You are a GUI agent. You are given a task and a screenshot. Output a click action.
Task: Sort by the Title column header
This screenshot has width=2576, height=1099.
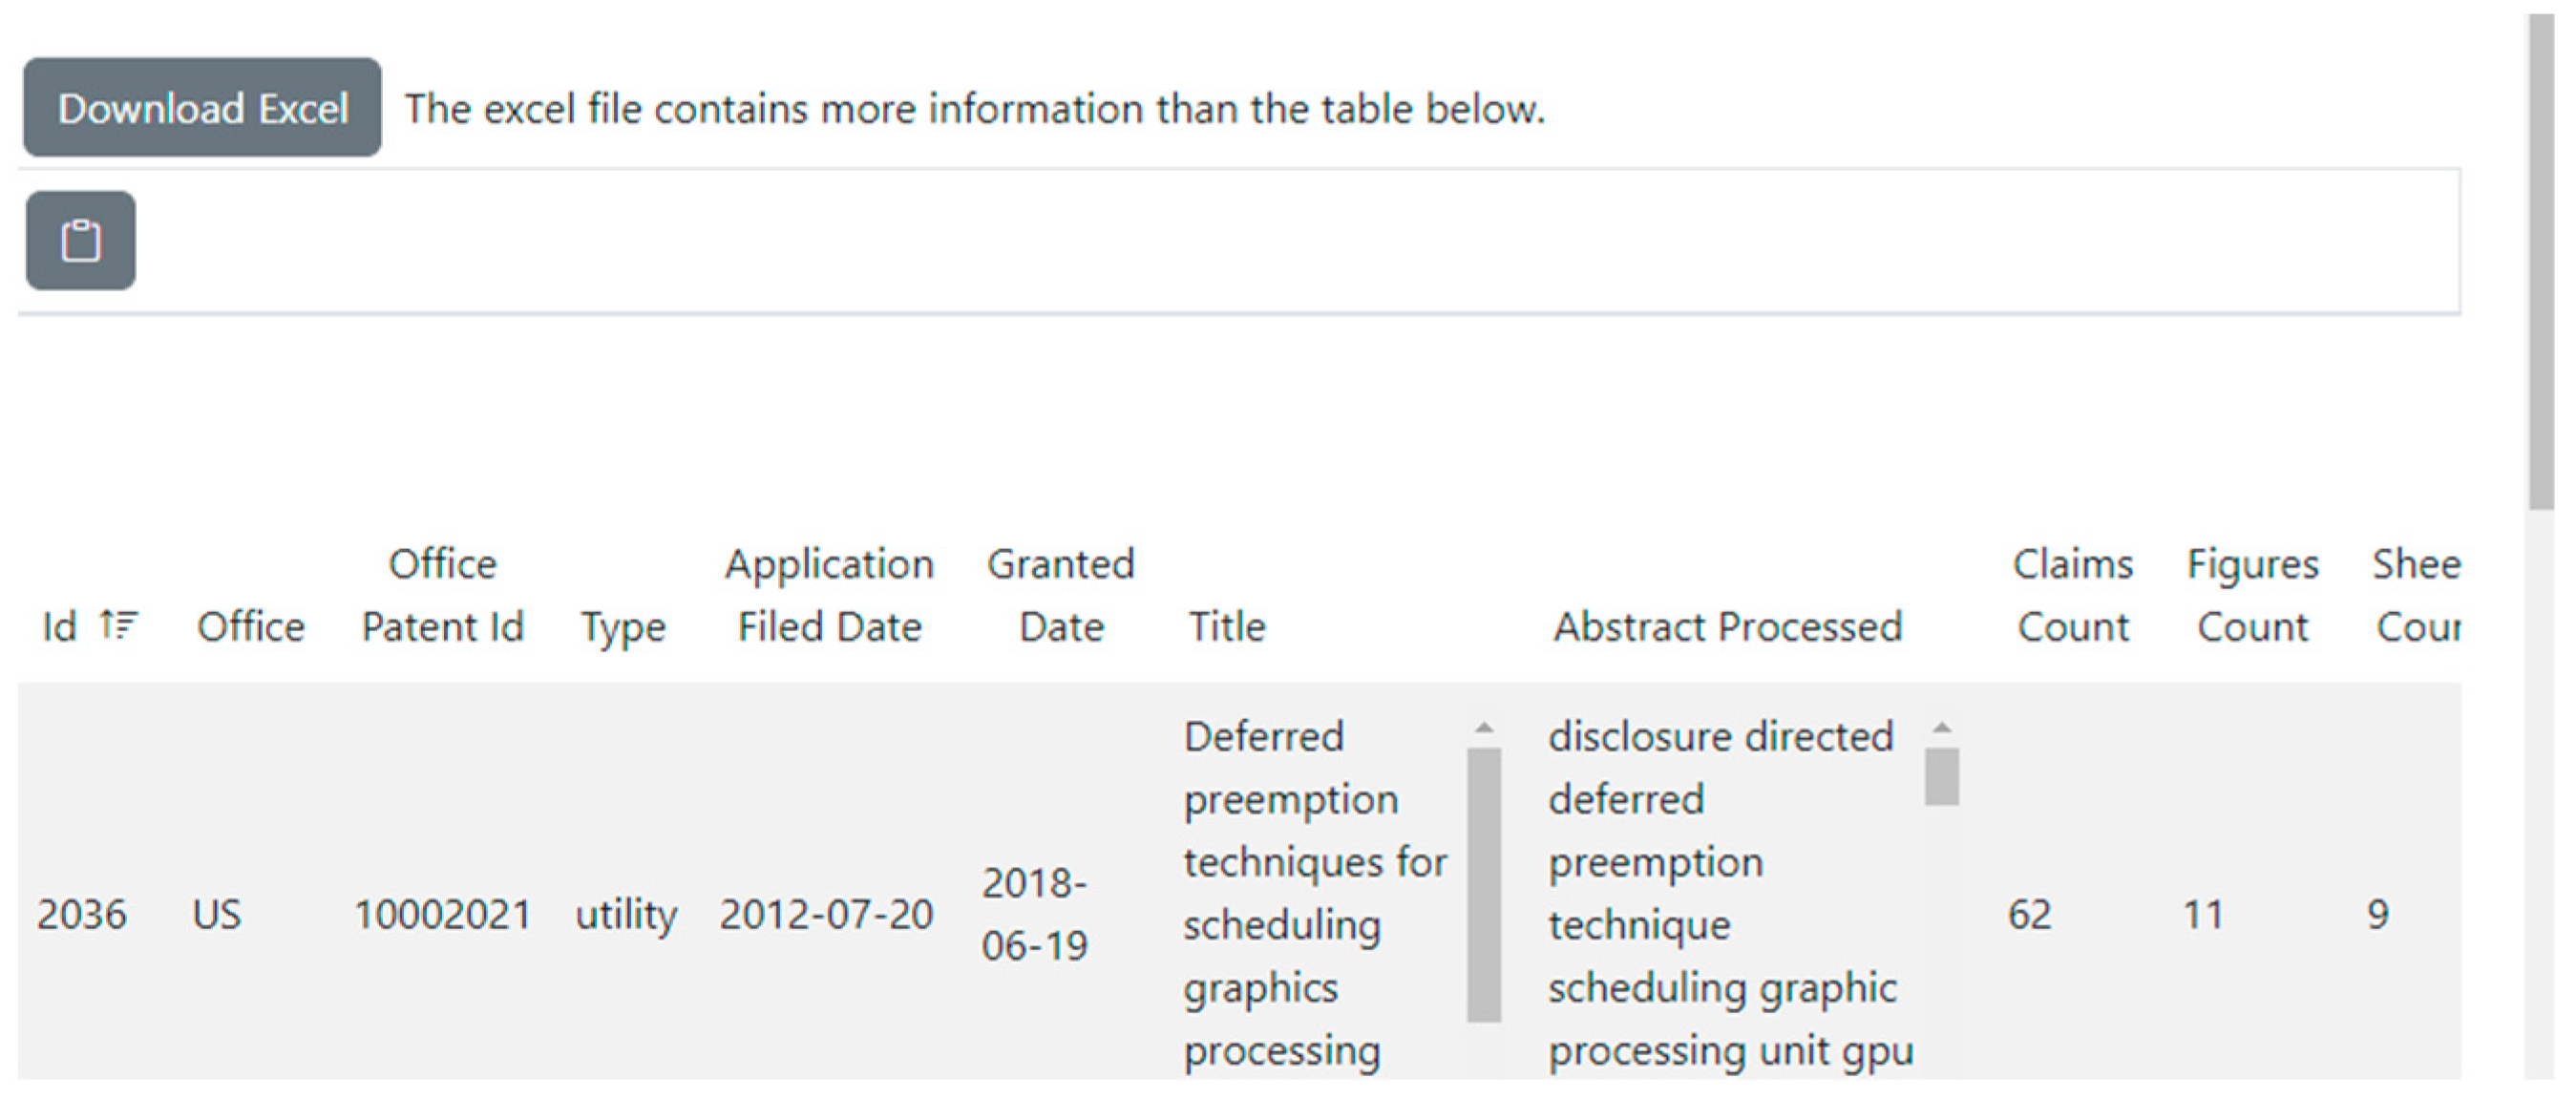point(1228,626)
